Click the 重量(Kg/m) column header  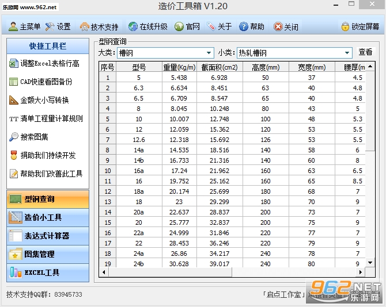coord(179,67)
